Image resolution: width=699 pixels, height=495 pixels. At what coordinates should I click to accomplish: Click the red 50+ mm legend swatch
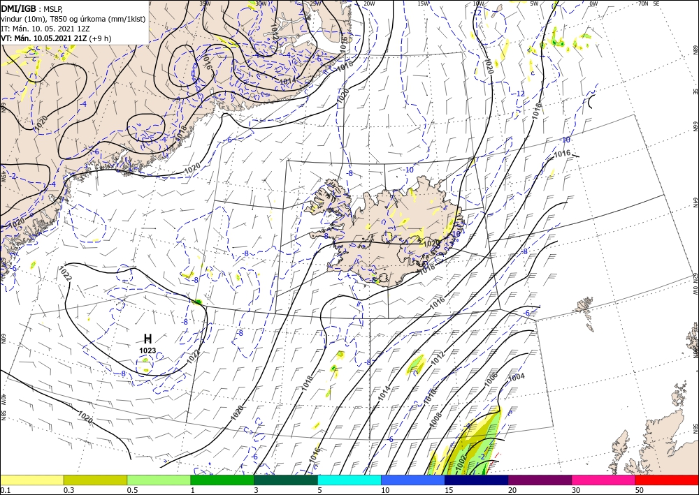(x=667, y=480)
